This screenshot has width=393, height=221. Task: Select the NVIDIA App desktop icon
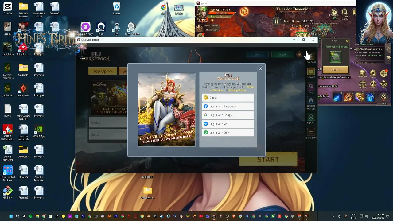[39, 131]
